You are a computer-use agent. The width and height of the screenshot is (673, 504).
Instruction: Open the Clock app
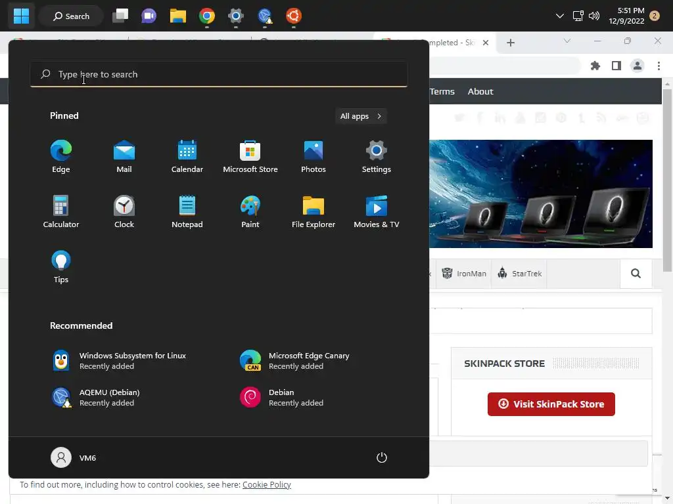(x=124, y=212)
